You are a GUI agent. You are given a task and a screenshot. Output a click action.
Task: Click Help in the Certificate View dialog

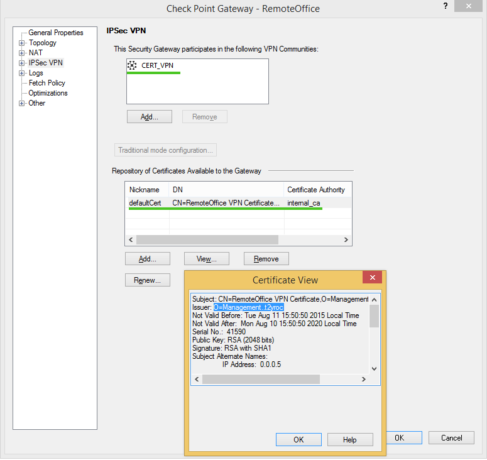[350, 439]
